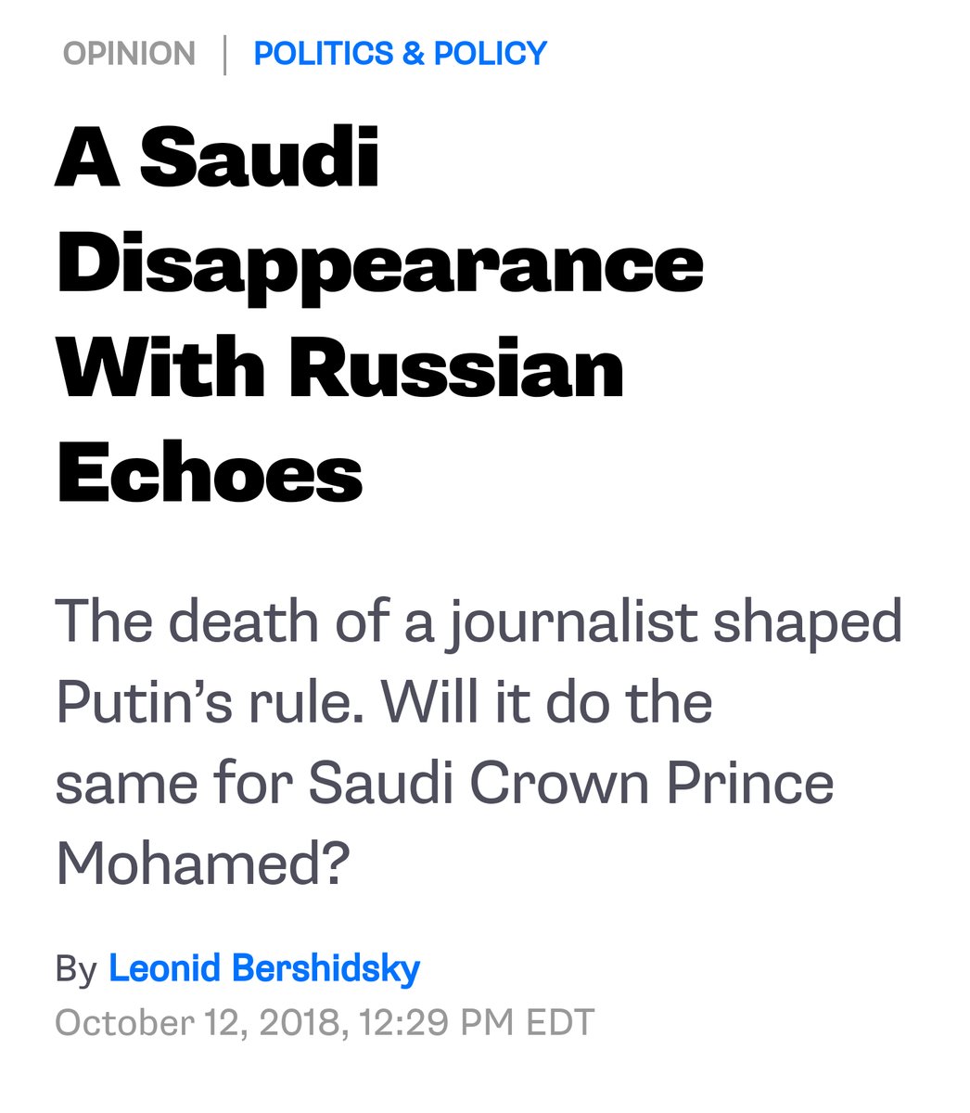This screenshot has height=1113, width=970.
Task: Click the Opinion category label
Action: pyautogui.click(x=129, y=53)
